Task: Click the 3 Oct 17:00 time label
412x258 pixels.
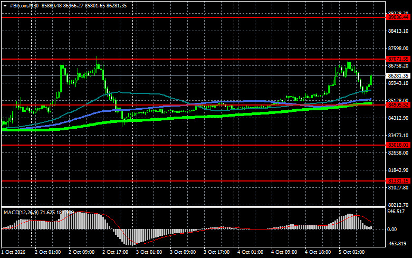Action: coord(216,252)
